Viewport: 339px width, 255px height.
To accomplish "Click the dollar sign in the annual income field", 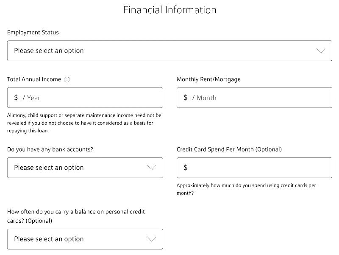I will pyautogui.click(x=16, y=98).
